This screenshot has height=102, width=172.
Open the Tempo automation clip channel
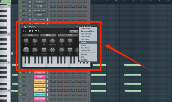point(39,77)
